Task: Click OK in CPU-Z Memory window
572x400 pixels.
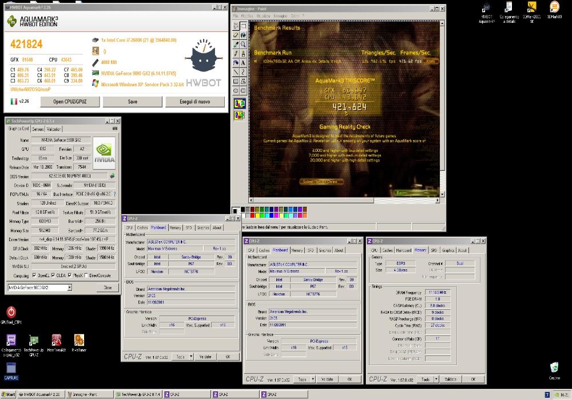Action: [x=473, y=379]
